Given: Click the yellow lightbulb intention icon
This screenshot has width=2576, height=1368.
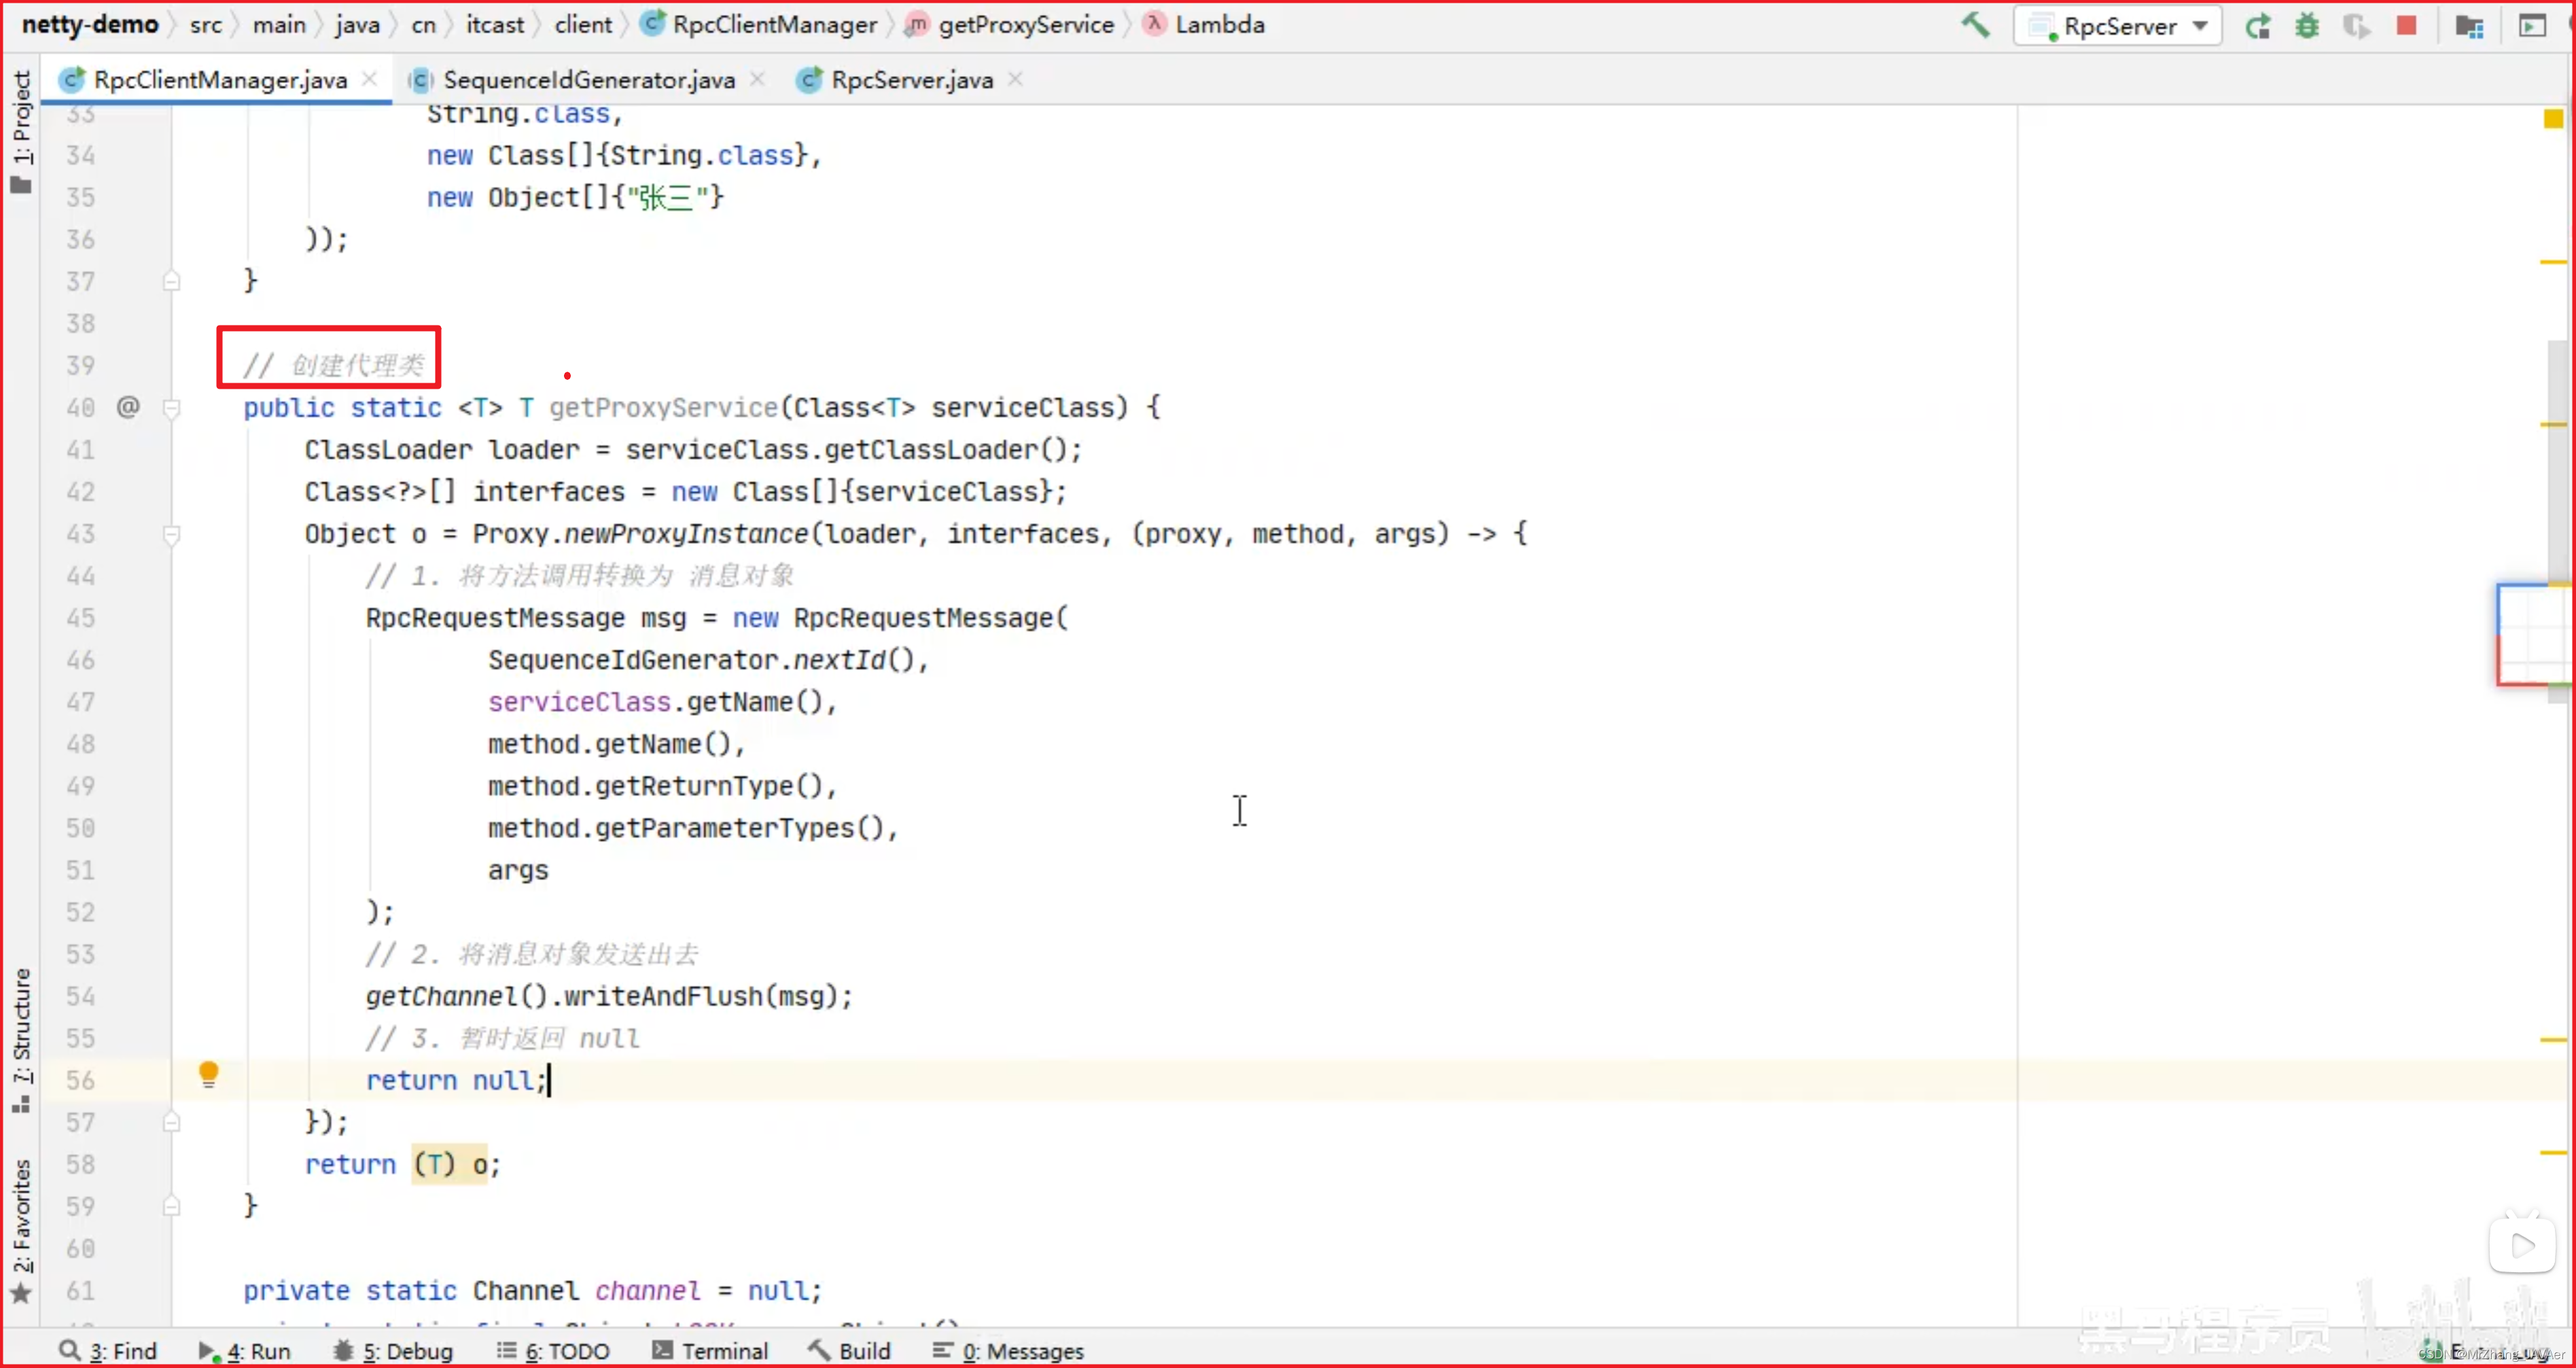Looking at the screenshot, I should click(x=208, y=1075).
